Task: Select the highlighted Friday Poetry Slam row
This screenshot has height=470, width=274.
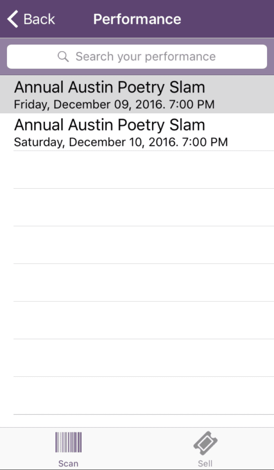Action: [x=137, y=95]
